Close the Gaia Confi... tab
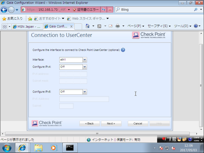The width and height of the screenshot is (204, 153). [x=71, y=27]
